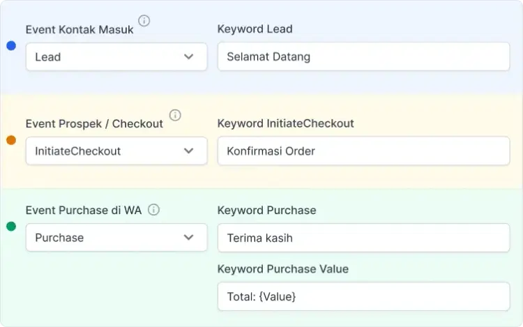Click the Keyword Purchase label above Terima kasih

coord(266,210)
